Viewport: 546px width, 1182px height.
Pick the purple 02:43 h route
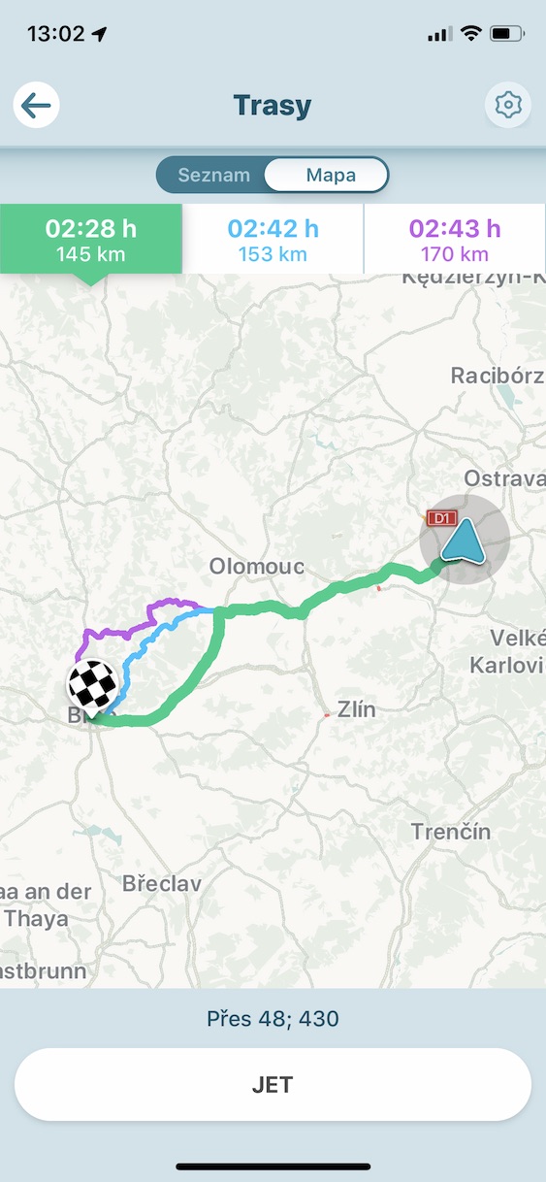click(455, 239)
